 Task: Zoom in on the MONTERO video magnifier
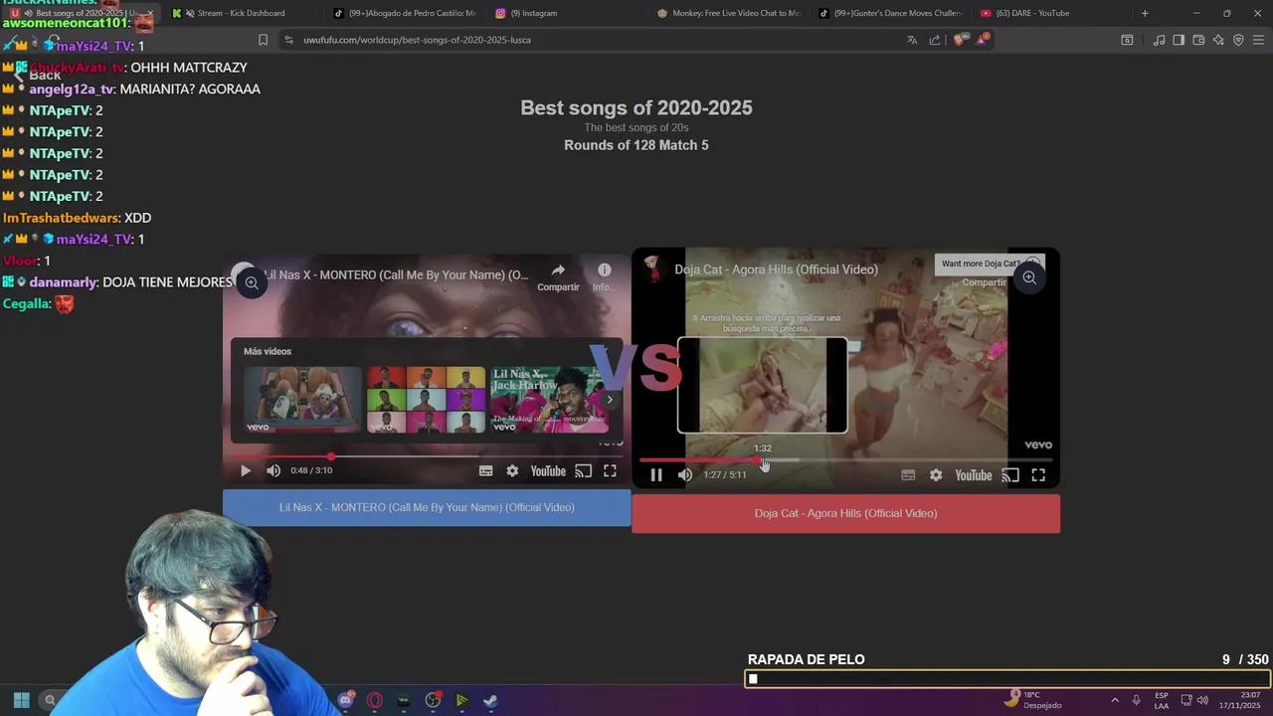point(252,283)
